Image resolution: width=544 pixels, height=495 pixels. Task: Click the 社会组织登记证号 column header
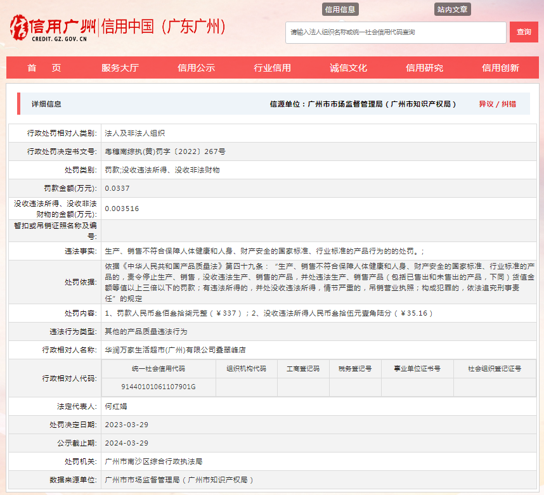point(495,369)
